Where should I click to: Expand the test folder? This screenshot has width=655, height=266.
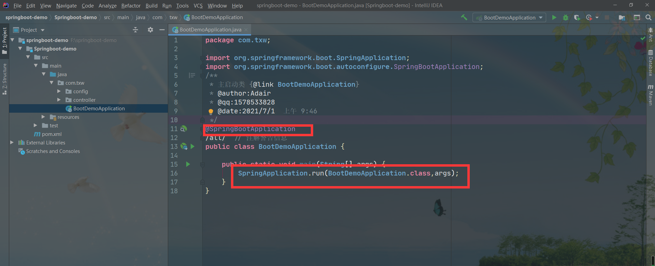pyautogui.click(x=35, y=125)
